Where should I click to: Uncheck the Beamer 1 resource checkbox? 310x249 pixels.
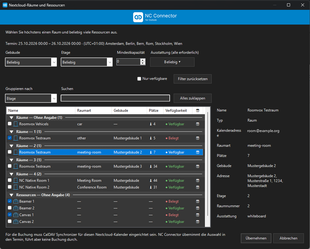click(10, 201)
